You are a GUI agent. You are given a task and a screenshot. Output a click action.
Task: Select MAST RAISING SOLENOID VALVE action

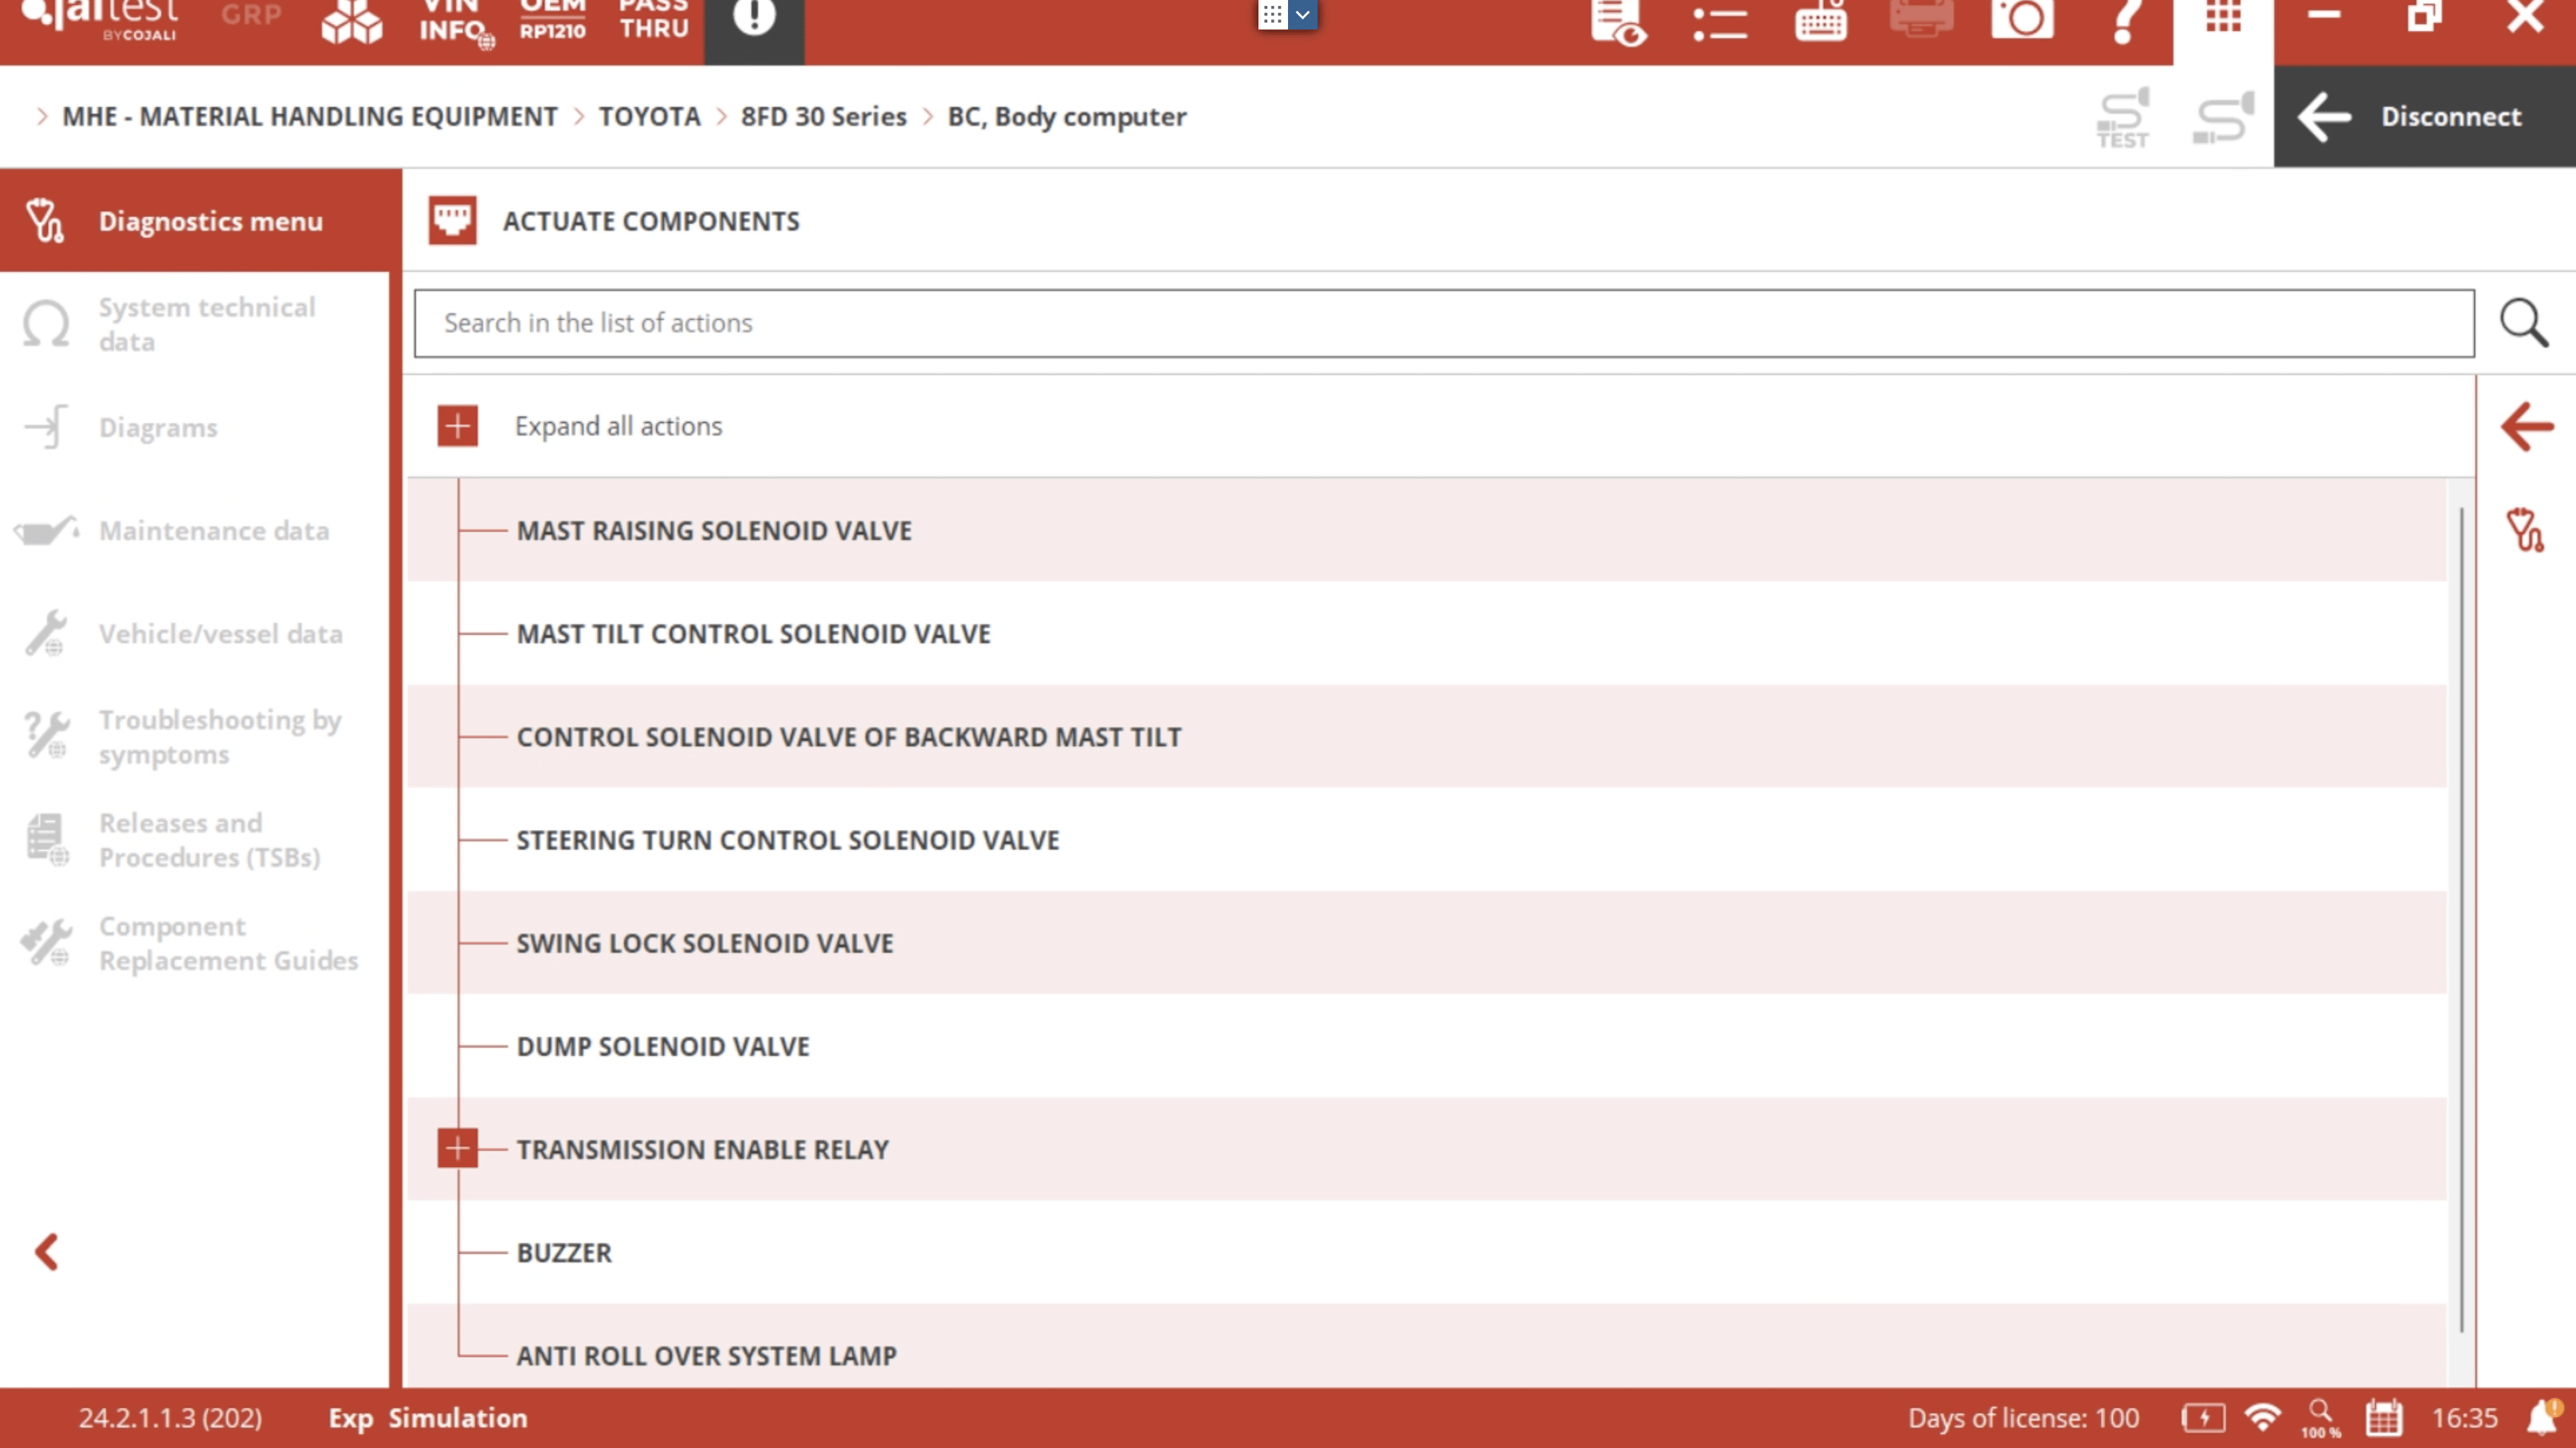713,531
